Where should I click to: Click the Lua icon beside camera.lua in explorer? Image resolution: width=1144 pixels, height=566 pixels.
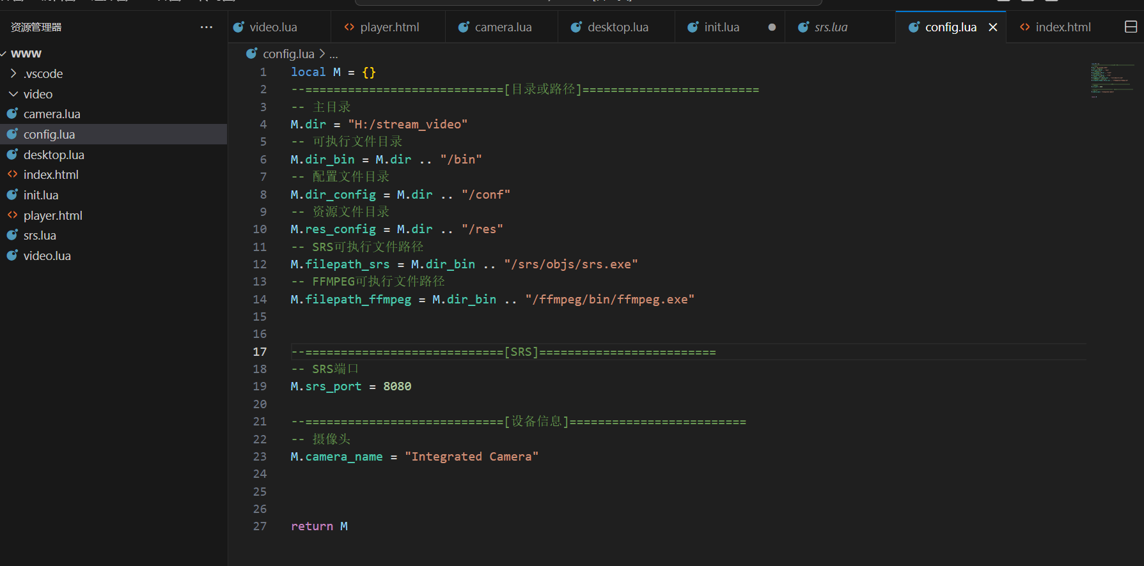pyautogui.click(x=12, y=114)
